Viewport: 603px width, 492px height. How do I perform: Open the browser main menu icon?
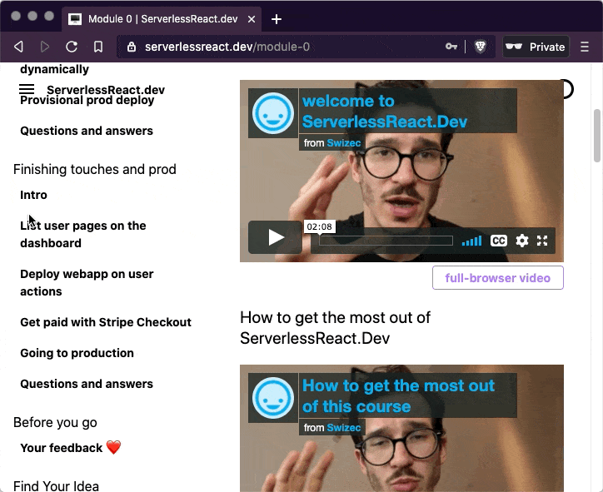[x=585, y=47]
